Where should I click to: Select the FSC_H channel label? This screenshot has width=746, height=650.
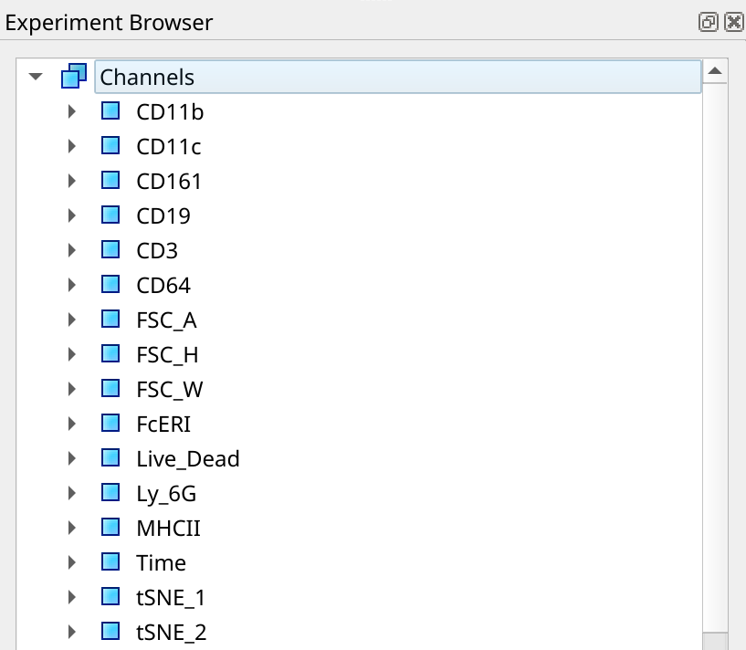[x=167, y=355]
